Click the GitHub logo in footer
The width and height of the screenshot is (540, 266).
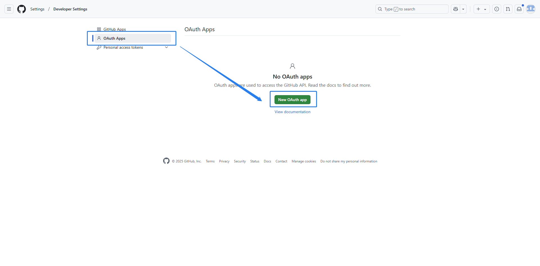click(x=166, y=161)
